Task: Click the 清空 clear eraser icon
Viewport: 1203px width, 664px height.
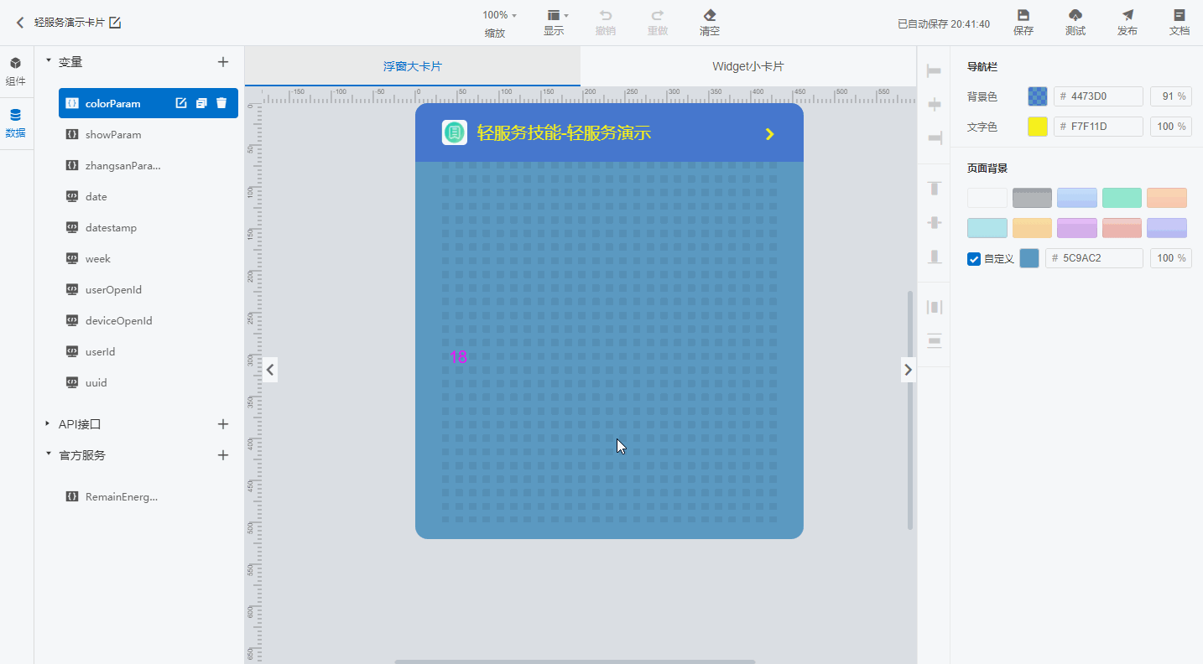Action: (710, 15)
